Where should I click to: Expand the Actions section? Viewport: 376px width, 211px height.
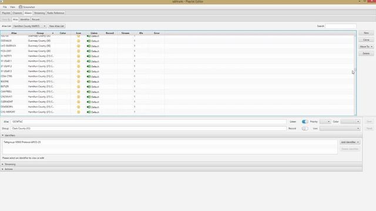[2, 169]
